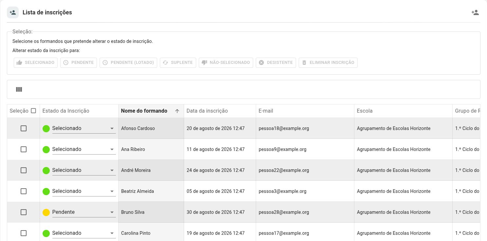Click email pessoa17@example.org
Image resolution: width=487 pixels, height=241 pixels.
coord(284,233)
